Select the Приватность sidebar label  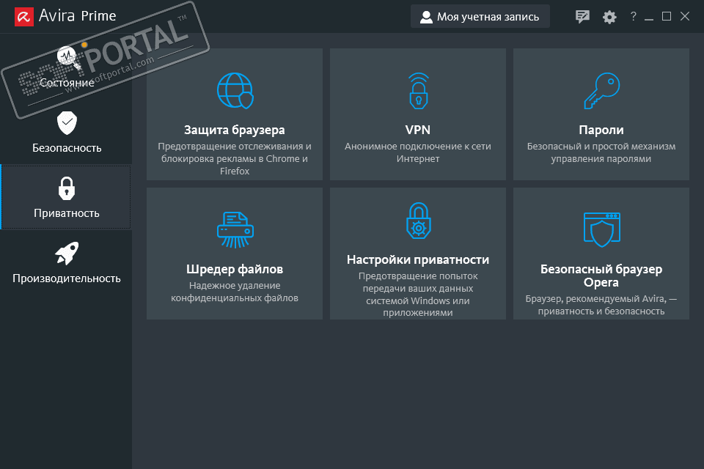[67, 213]
